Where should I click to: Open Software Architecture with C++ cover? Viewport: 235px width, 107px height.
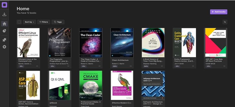click(x=153, y=85)
